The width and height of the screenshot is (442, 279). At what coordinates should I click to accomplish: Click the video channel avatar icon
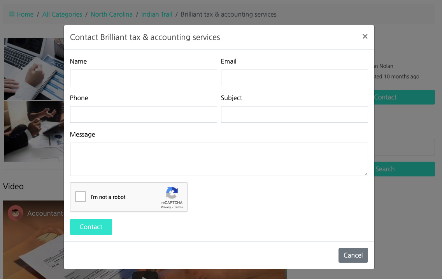click(16, 213)
